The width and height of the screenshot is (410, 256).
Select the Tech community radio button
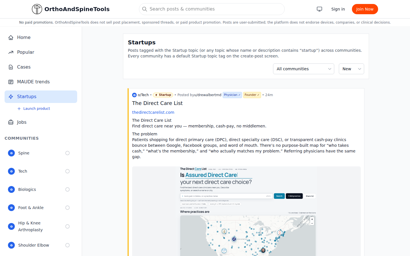point(67,171)
